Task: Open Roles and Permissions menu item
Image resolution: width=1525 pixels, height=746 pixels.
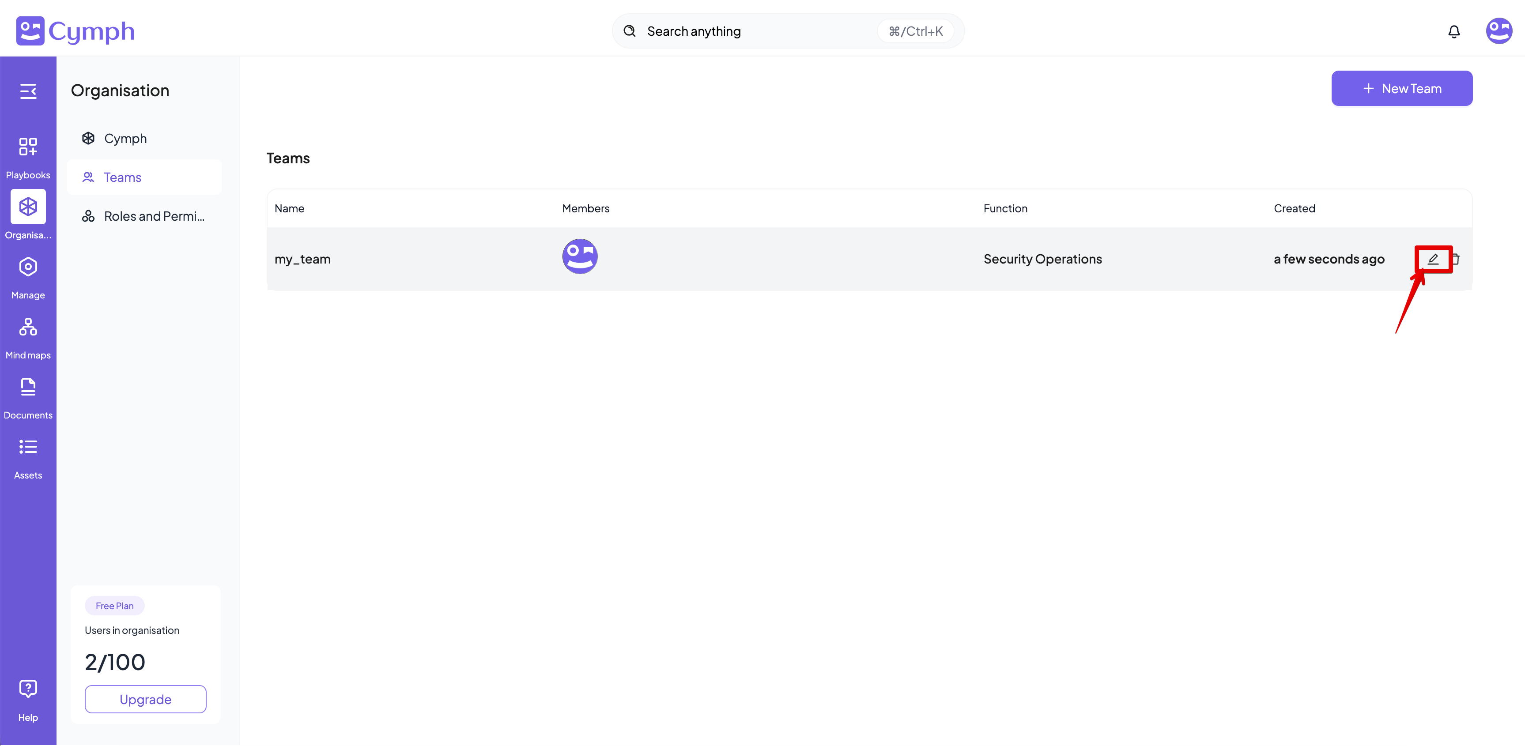Action: tap(154, 216)
